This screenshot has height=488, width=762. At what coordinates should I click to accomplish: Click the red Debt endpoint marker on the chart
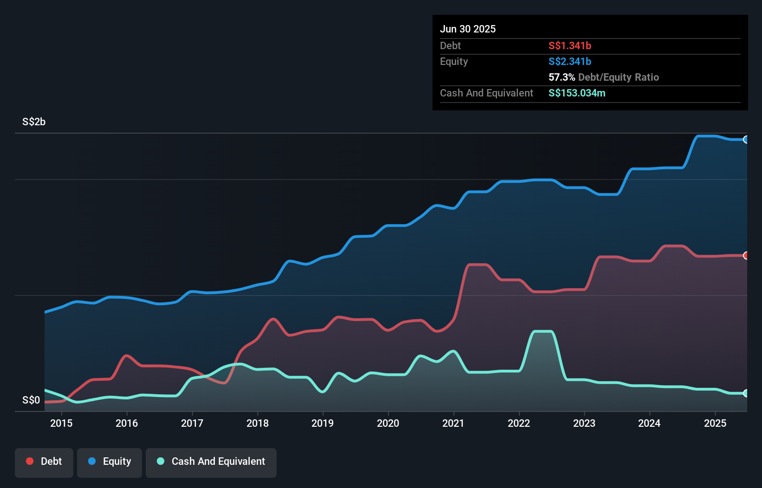(x=746, y=255)
